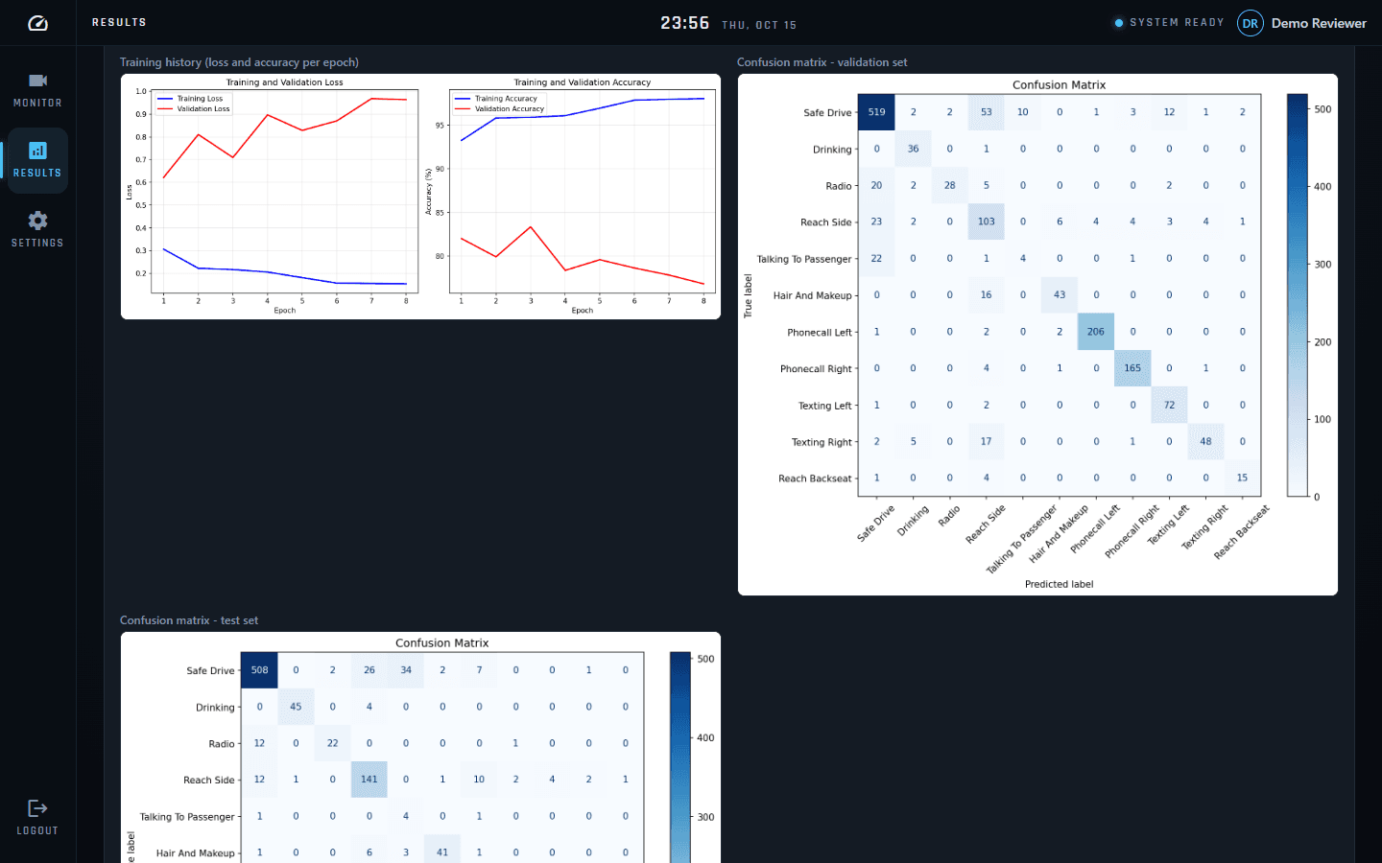Click the 519 cell in the validation matrix
The image size is (1382, 863).
pos(876,112)
